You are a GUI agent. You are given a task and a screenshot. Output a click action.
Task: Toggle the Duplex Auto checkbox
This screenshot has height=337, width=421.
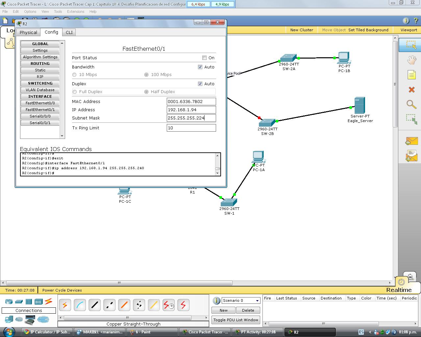click(x=200, y=84)
